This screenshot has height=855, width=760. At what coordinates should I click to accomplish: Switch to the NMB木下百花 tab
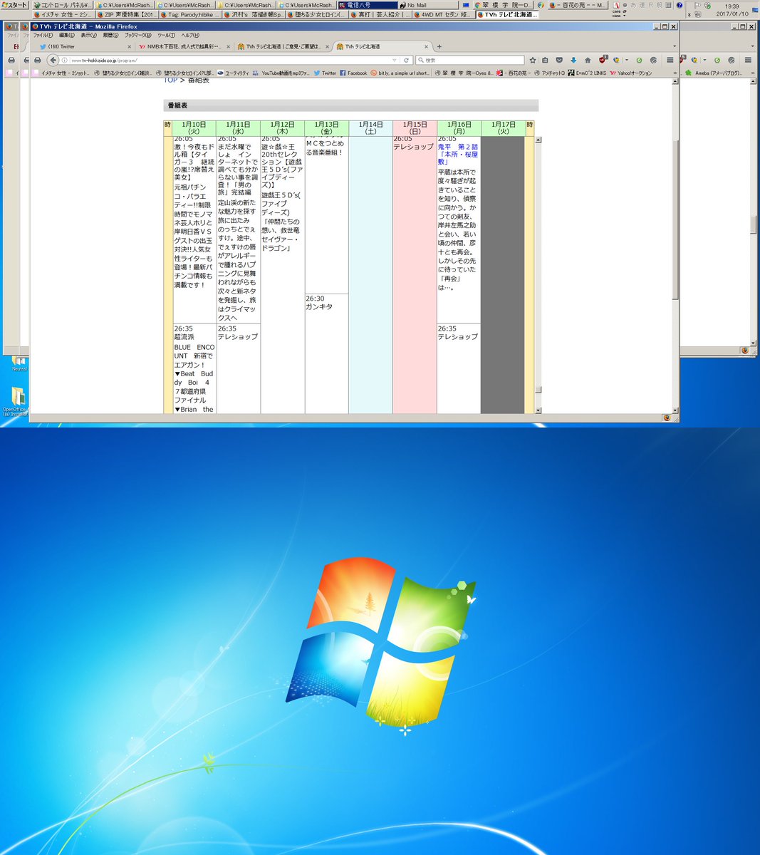184,46
